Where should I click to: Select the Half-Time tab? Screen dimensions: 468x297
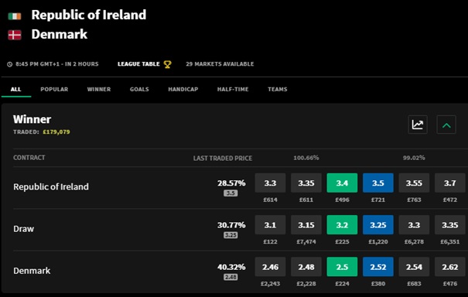[x=233, y=89]
